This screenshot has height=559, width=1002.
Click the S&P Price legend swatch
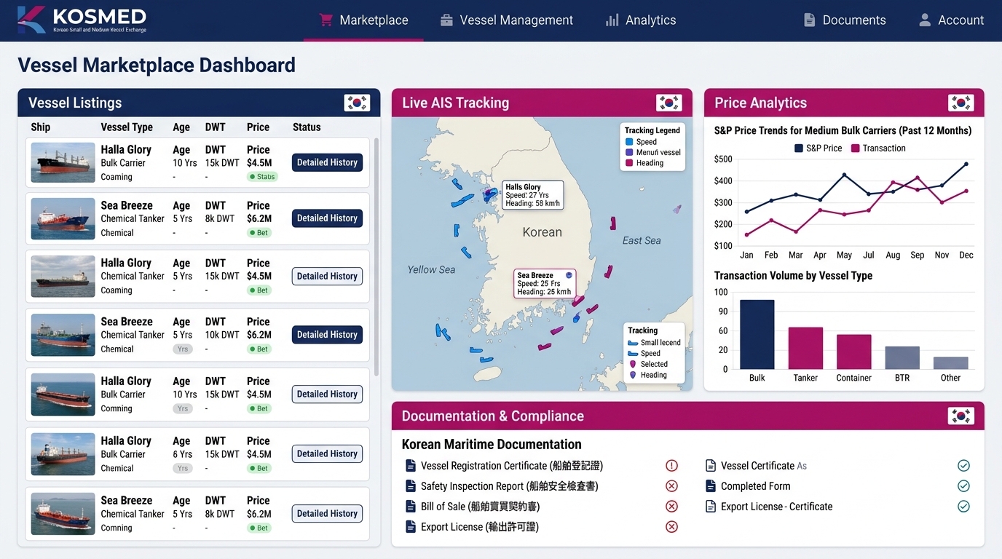pyautogui.click(x=799, y=148)
